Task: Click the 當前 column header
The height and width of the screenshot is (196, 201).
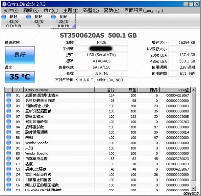Action: click(x=105, y=90)
